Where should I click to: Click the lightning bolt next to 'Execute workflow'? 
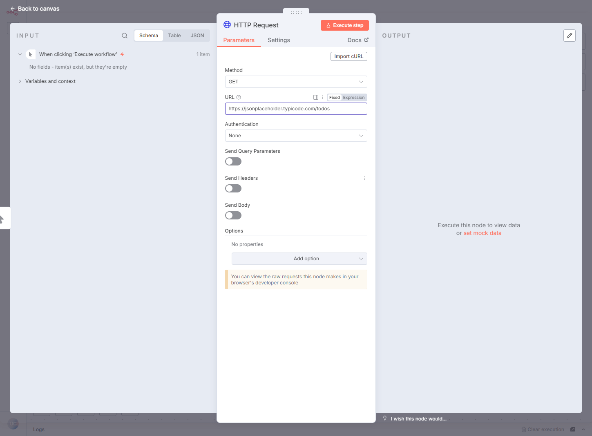pyautogui.click(x=122, y=54)
